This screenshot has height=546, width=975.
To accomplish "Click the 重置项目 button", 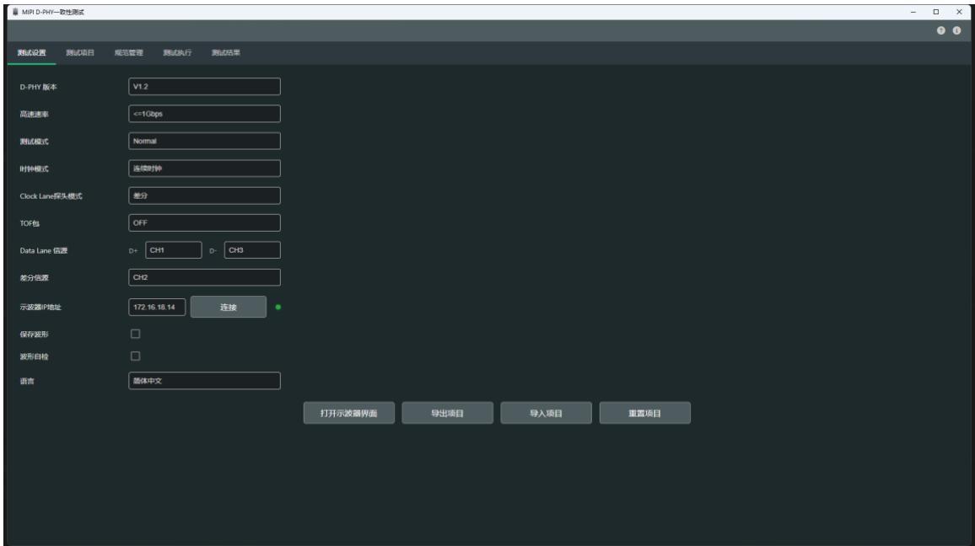I will coord(645,413).
